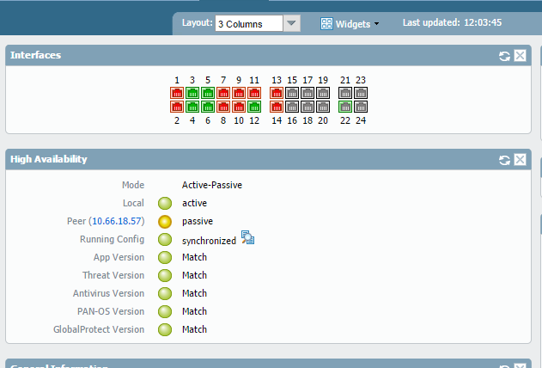Viewport: 542px width, 368px height.
Task: Click Threat Version status indicator
Action: (165, 275)
